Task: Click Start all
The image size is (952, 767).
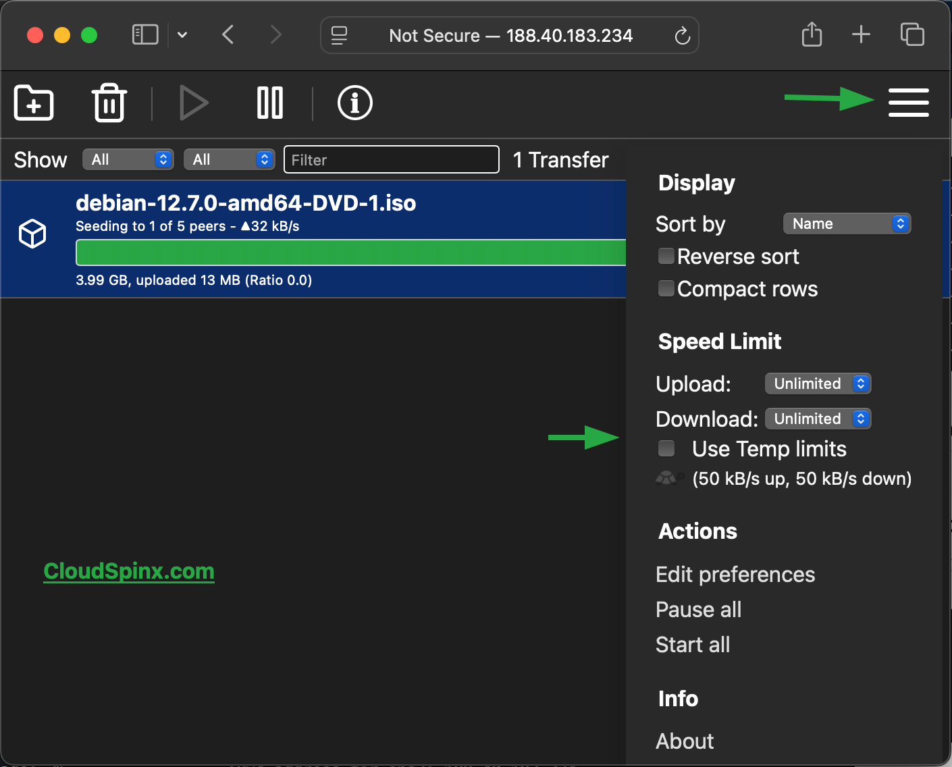Action: coord(692,645)
